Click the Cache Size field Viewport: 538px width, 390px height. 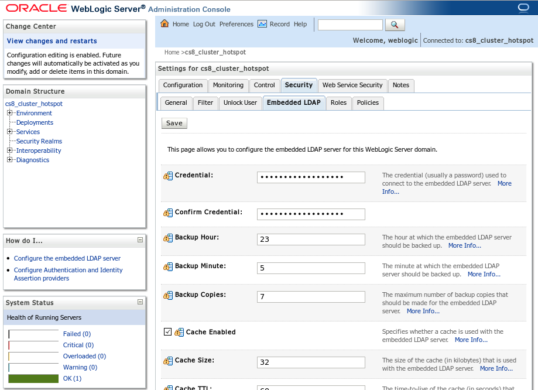point(311,362)
